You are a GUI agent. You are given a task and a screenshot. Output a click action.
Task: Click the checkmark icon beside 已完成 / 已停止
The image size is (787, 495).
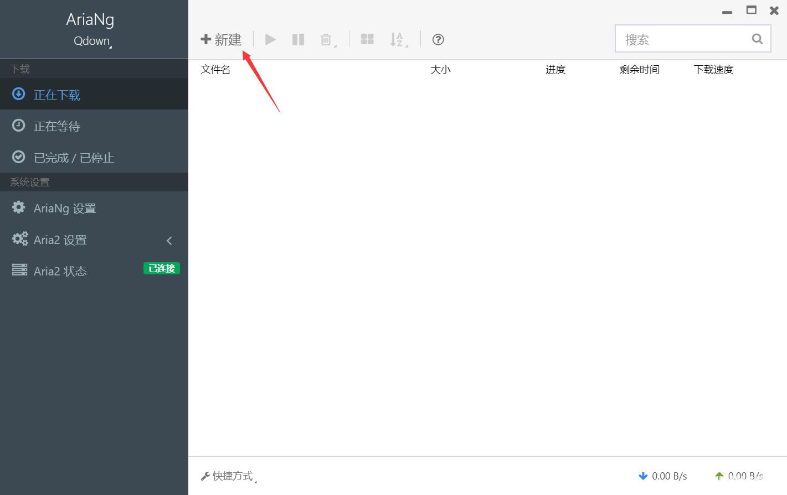point(19,157)
